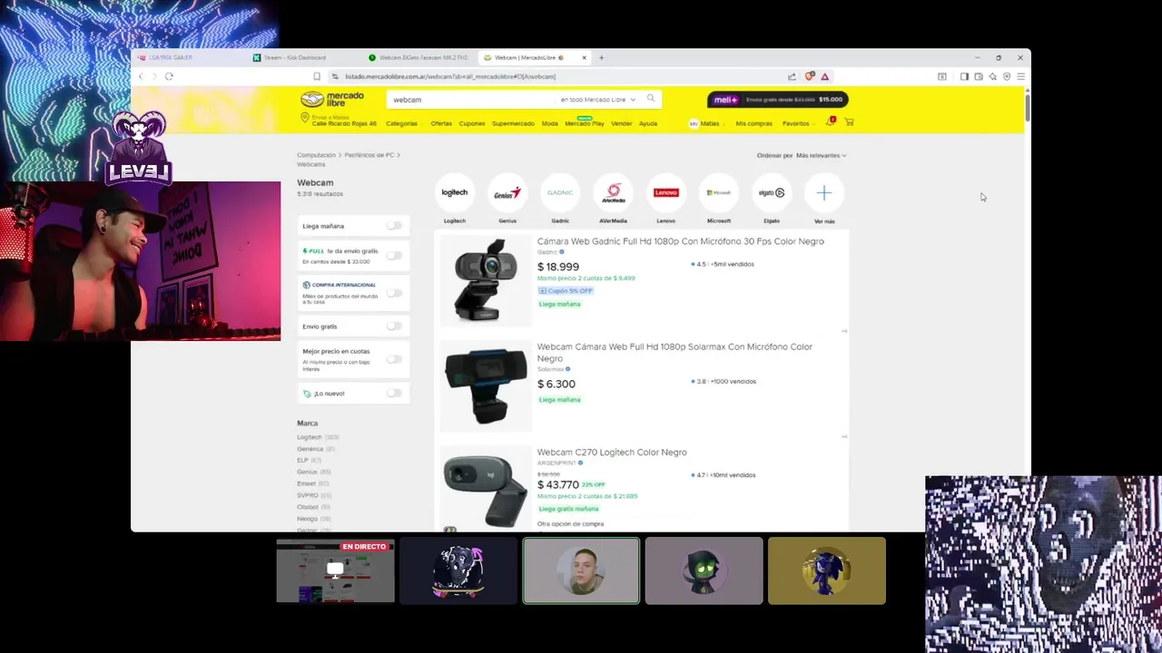1162x653 pixels.
Task: Open the Ayuda menu item
Action: 647,123
